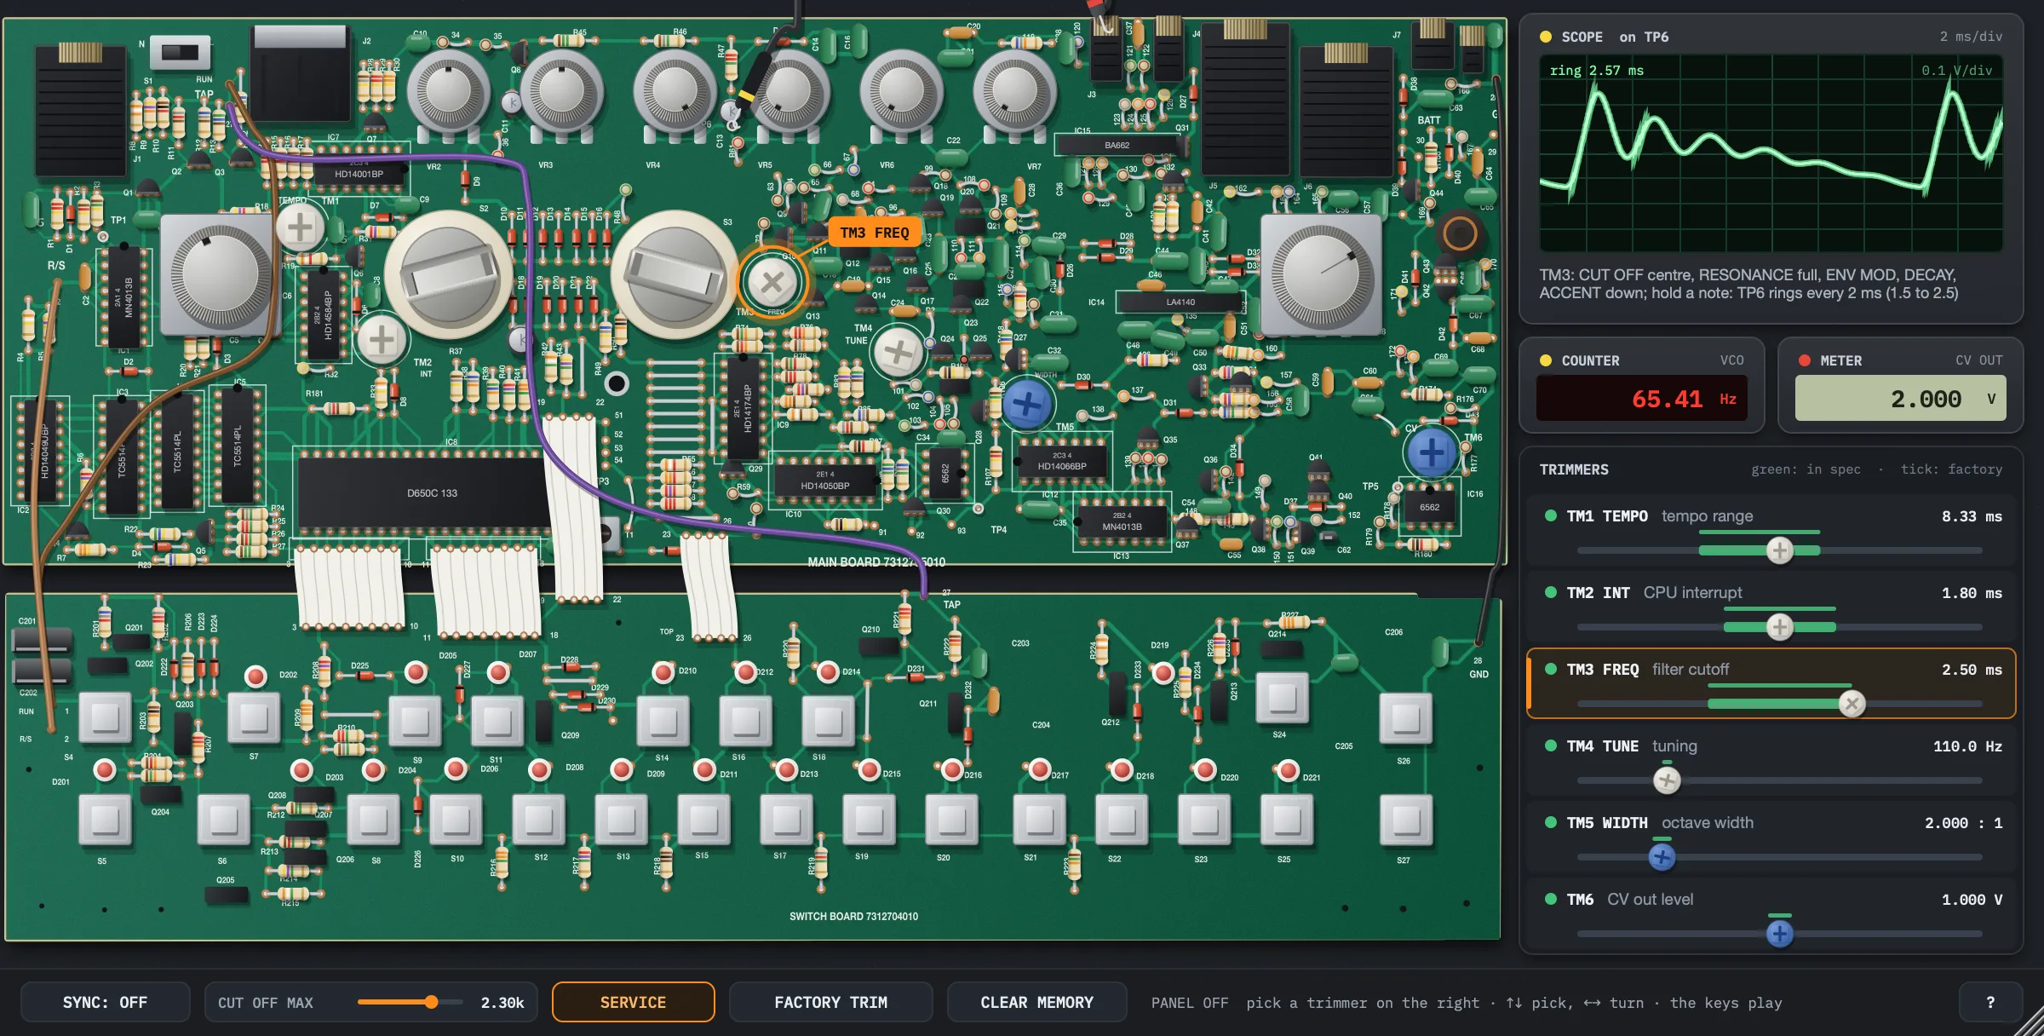This screenshot has height=1036, width=2044.
Task: Click the VR2 potentiometer knob
Action: click(x=448, y=92)
